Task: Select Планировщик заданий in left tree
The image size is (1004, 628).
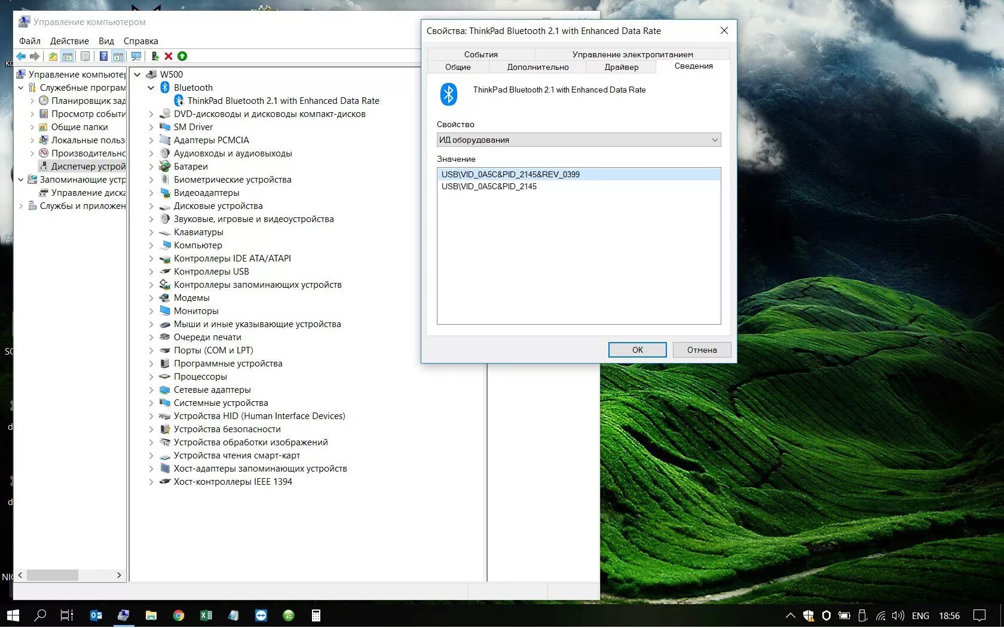Action: tap(82, 101)
